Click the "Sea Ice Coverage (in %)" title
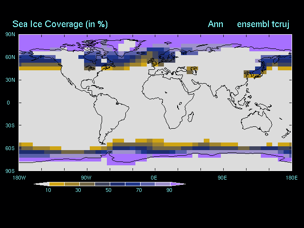The width and height of the screenshot is (304, 228). pos(60,24)
